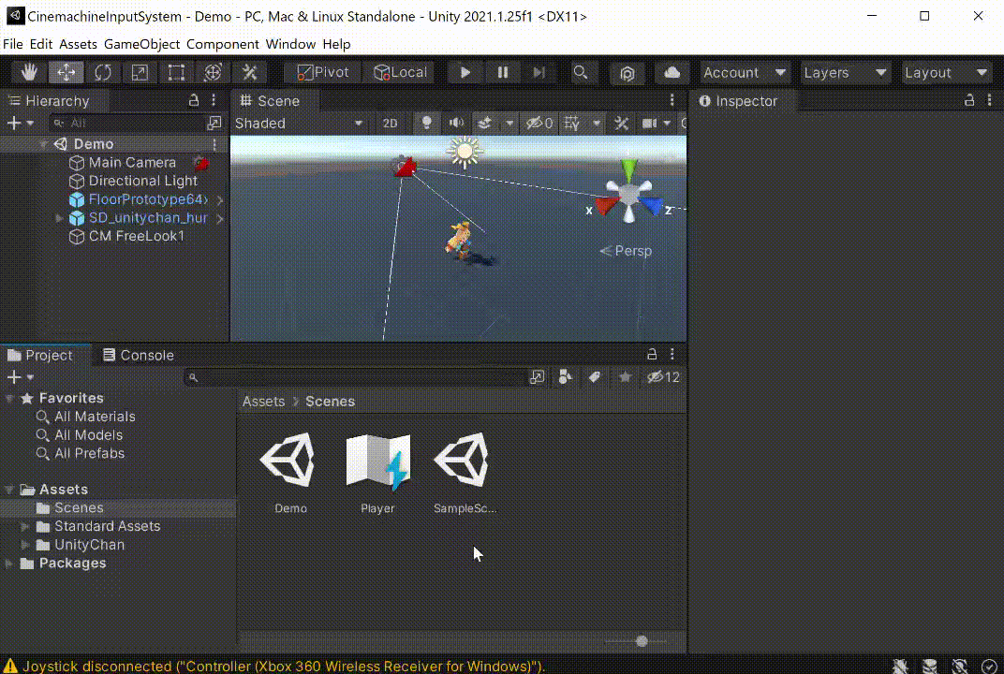The height and width of the screenshot is (674, 1004).
Task: Select the Rotate tool
Action: 102,72
